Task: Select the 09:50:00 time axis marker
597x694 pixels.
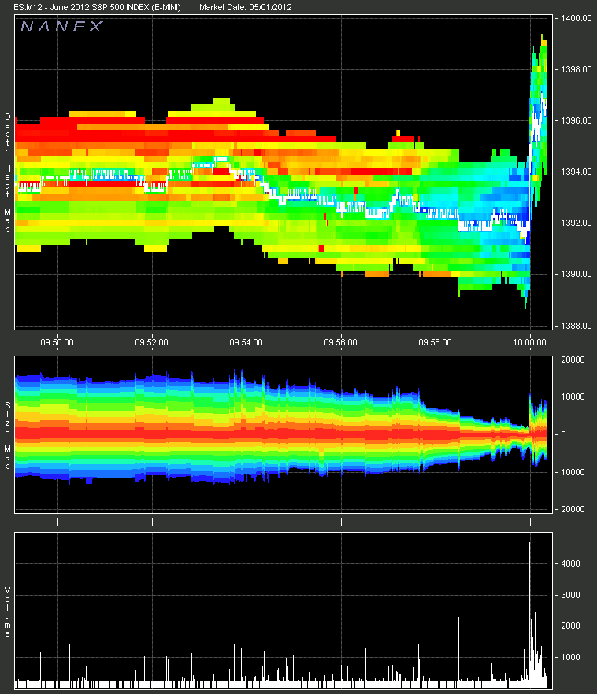Action: pyautogui.click(x=57, y=342)
